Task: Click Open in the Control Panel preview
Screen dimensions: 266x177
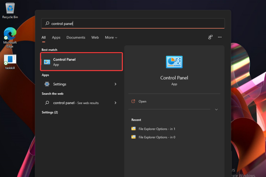Action: tap(142, 101)
